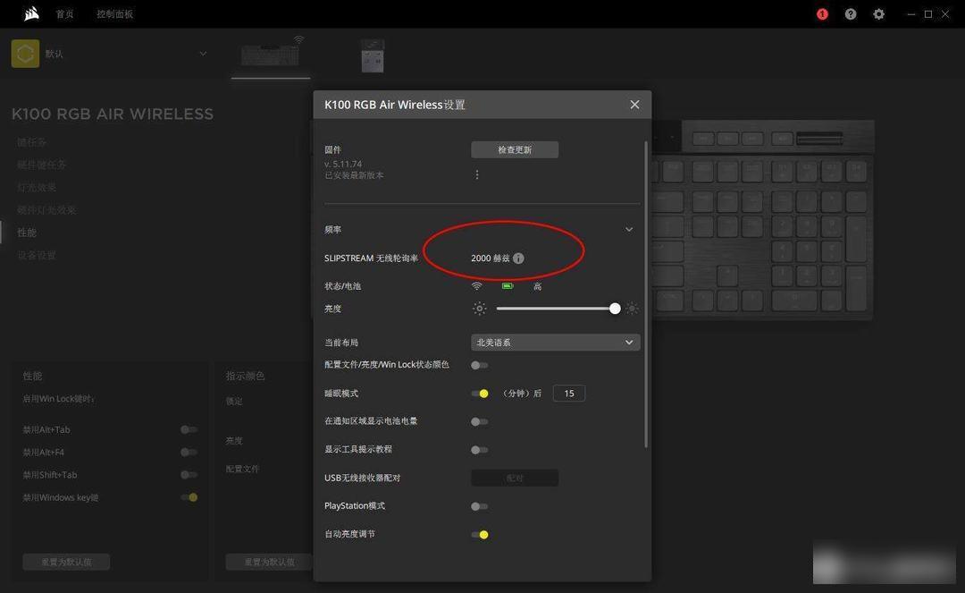Image resolution: width=965 pixels, height=593 pixels.
Task: Close the K100 RGB Air Wireless settings dialog
Action: [634, 105]
